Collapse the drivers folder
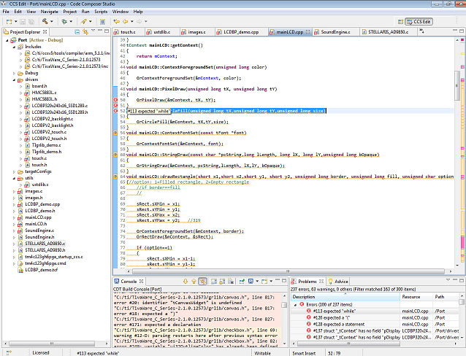This screenshot has height=356, width=466. 15,80
